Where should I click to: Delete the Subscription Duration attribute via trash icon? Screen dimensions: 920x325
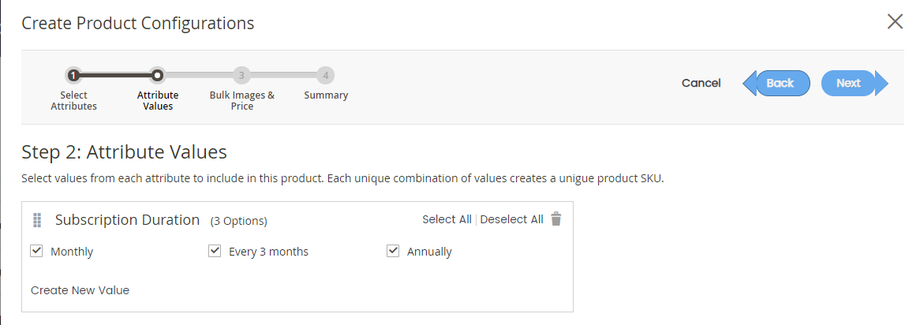point(556,219)
